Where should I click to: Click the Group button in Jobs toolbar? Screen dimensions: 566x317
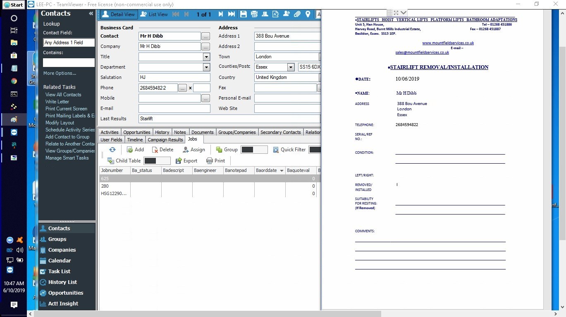tap(226, 150)
